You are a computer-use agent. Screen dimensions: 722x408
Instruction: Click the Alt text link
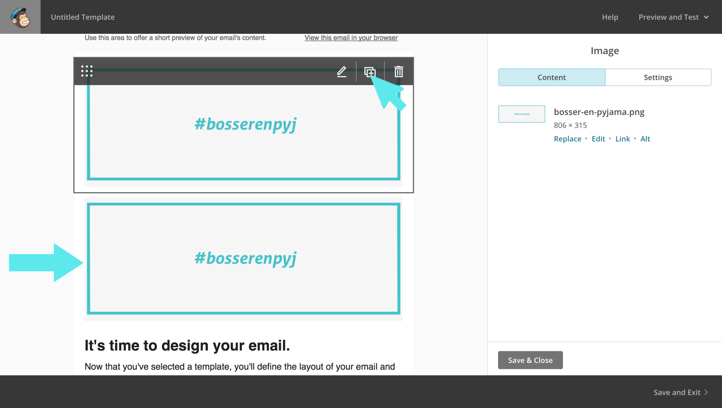pyautogui.click(x=645, y=139)
